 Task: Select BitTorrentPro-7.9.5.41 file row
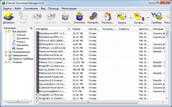pos(100,44)
